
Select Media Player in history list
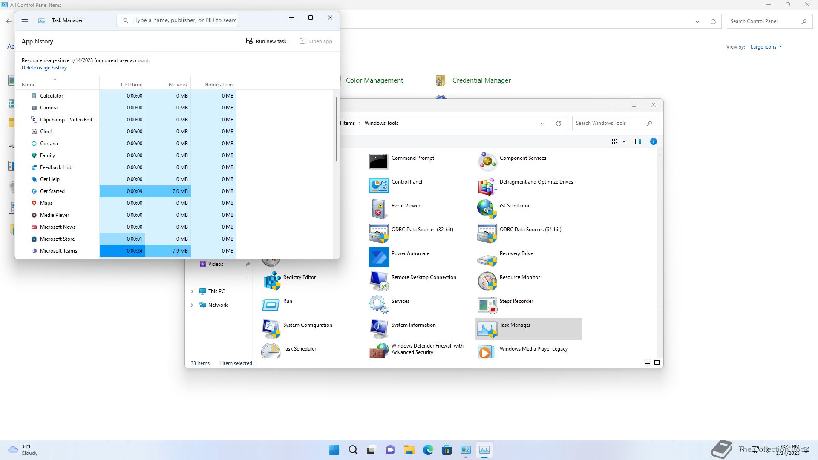click(x=126, y=215)
